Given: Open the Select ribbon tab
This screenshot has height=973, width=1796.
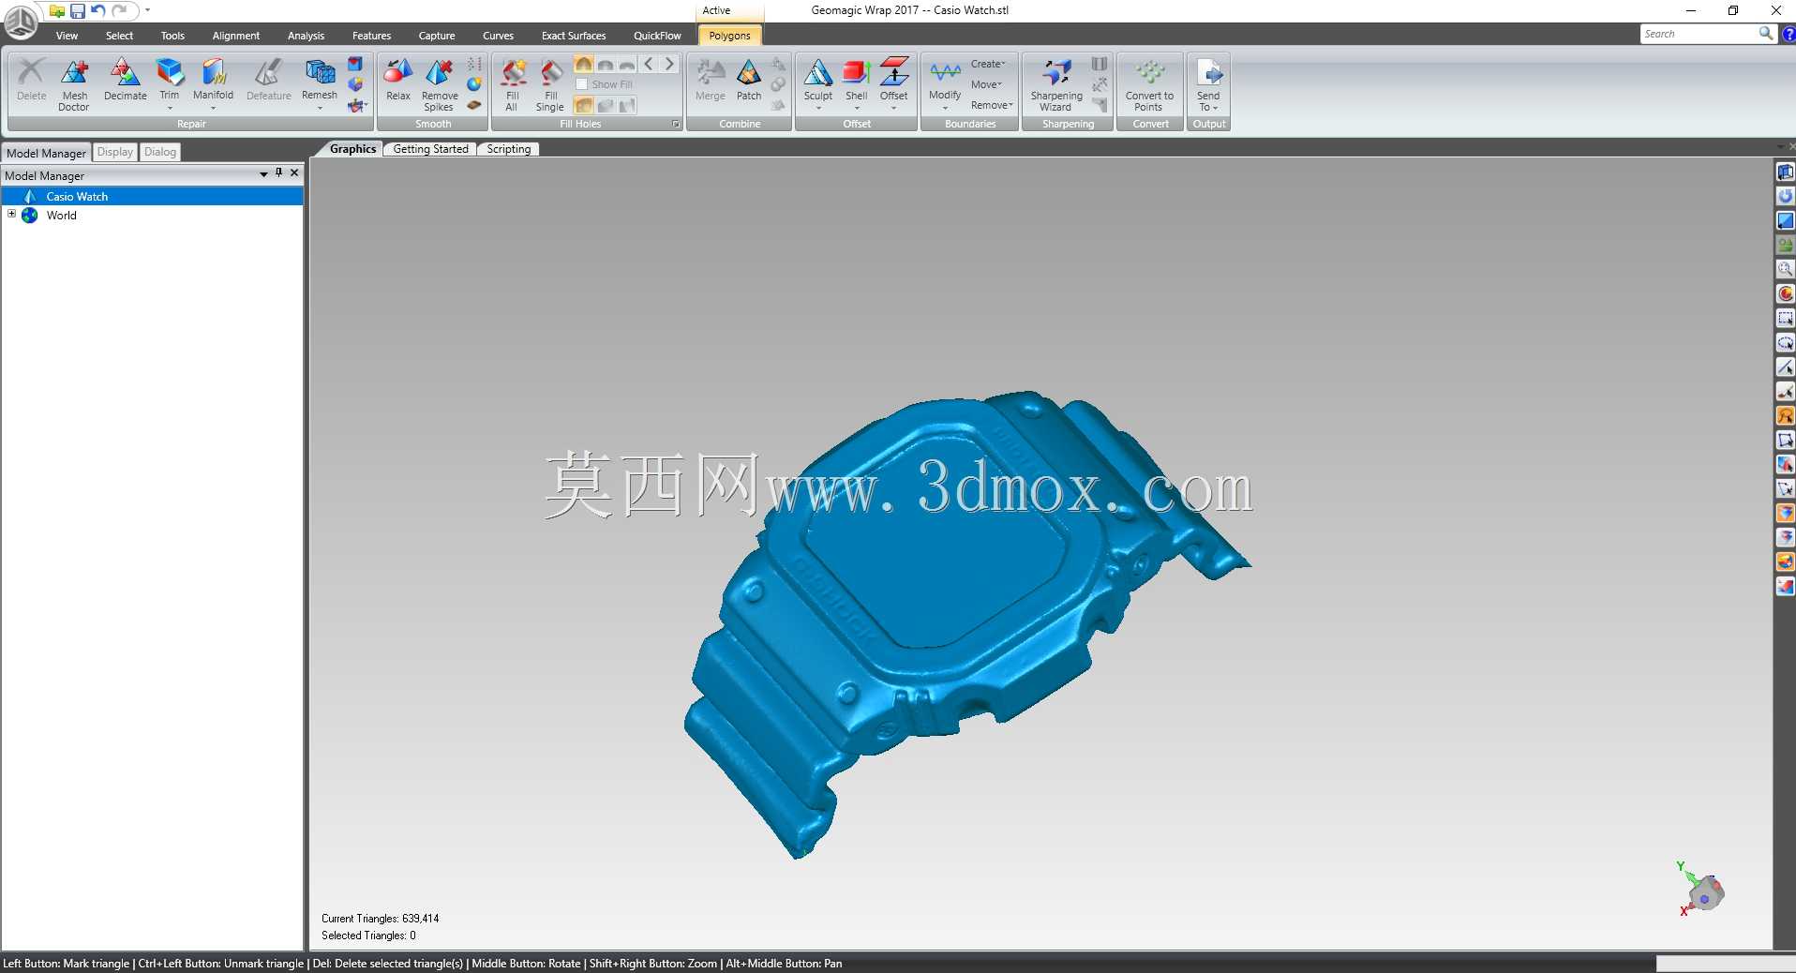Looking at the screenshot, I should pyautogui.click(x=119, y=36).
